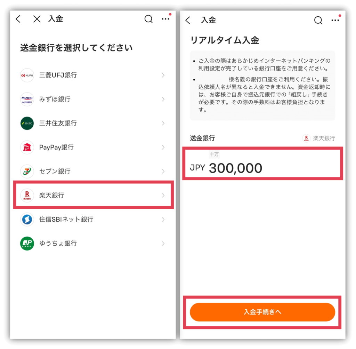Viewport: 356px width, 349px height.
Task: Select ゆうちょ銀行 from the bank list
Action: [93, 244]
